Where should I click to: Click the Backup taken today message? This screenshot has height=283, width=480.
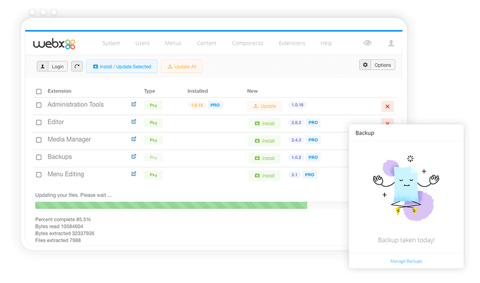click(x=406, y=240)
